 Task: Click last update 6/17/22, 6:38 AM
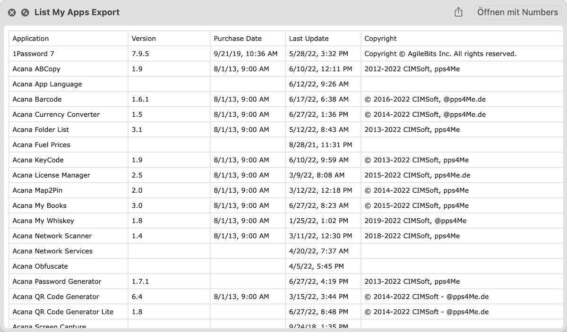324,99
